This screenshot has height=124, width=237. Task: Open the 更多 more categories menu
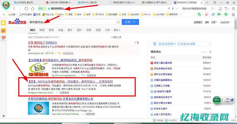[117, 30]
